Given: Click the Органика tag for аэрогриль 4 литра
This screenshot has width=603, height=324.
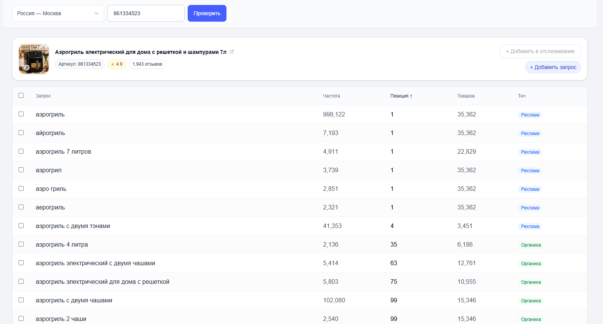Looking at the screenshot, I should (531, 245).
